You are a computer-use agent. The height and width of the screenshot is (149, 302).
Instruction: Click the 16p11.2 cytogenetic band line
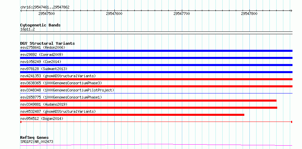click(156, 33)
